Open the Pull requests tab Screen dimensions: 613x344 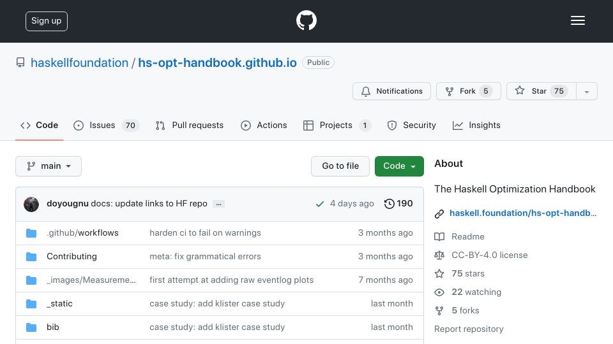click(190, 125)
